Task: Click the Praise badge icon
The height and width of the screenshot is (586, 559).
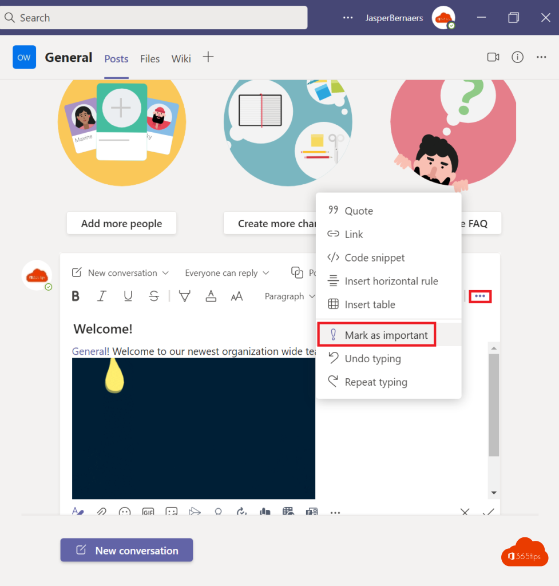Action: coord(218,511)
